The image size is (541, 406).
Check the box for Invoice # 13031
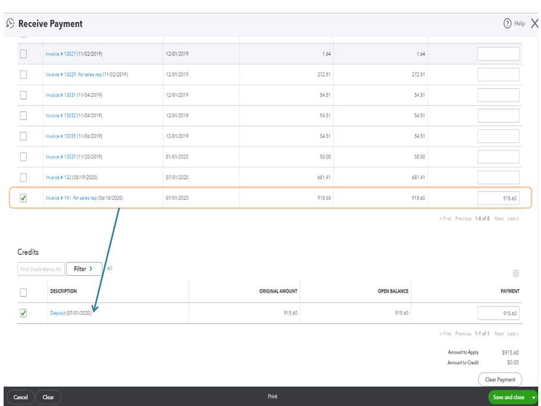(x=23, y=95)
